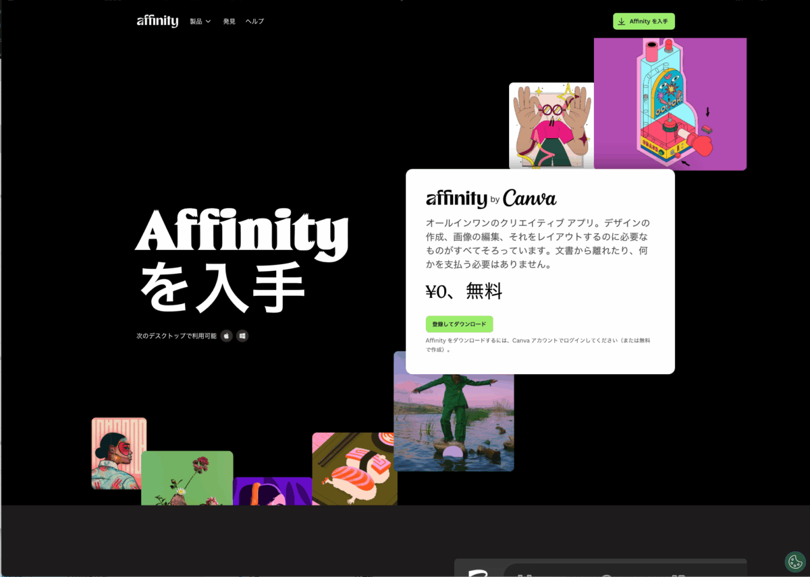Click the sushi illustration thumbnail

[354, 468]
